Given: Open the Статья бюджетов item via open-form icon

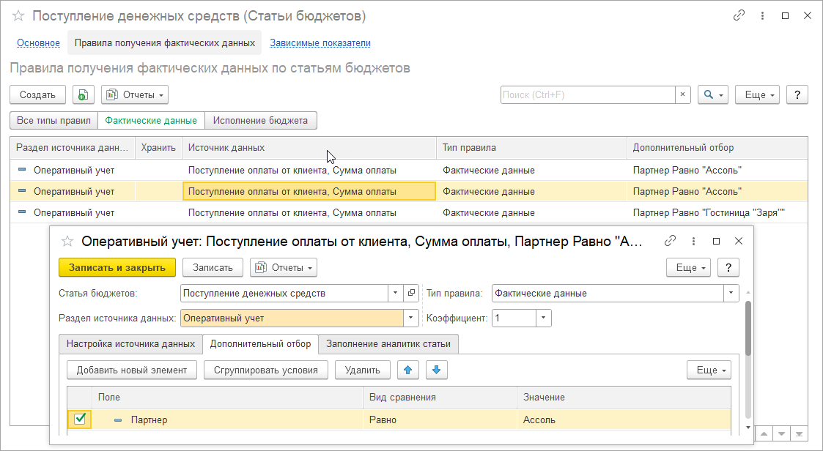Looking at the screenshot, I should point(411,294).
